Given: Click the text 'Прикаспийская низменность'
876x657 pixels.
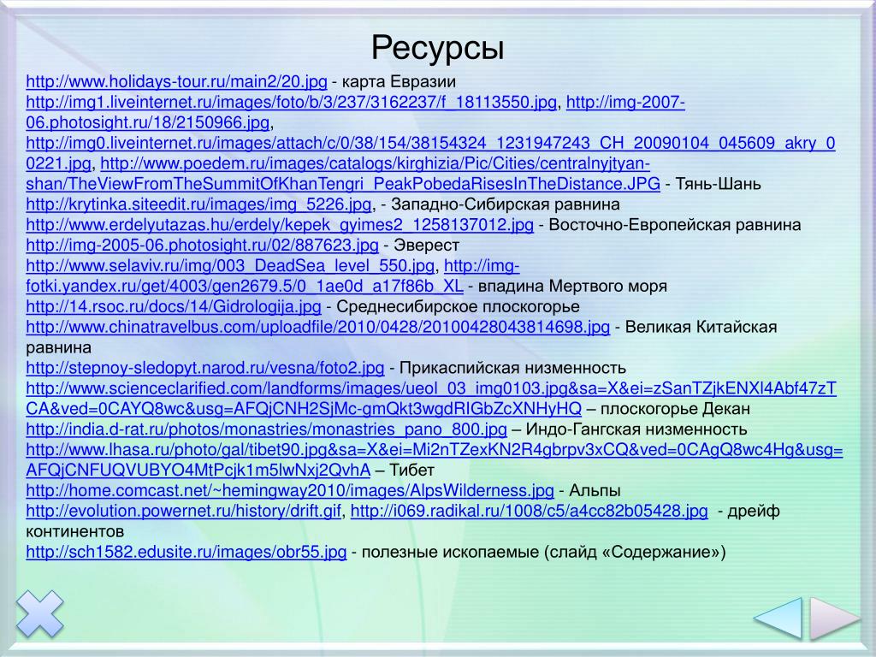Looking at the screenshot, I should (x=512, y=368).
